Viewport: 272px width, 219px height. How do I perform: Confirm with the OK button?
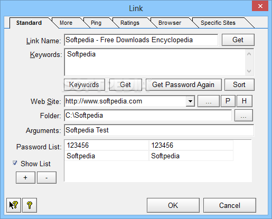pyautogui.click(x=173, y=205)
